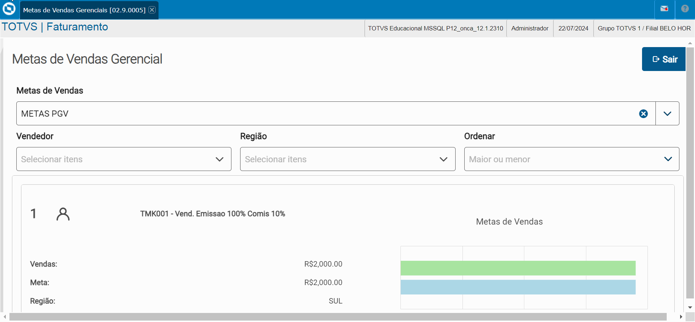Click the Administrador user label
This screenshot has height=322, width=695.
[530, 28]
